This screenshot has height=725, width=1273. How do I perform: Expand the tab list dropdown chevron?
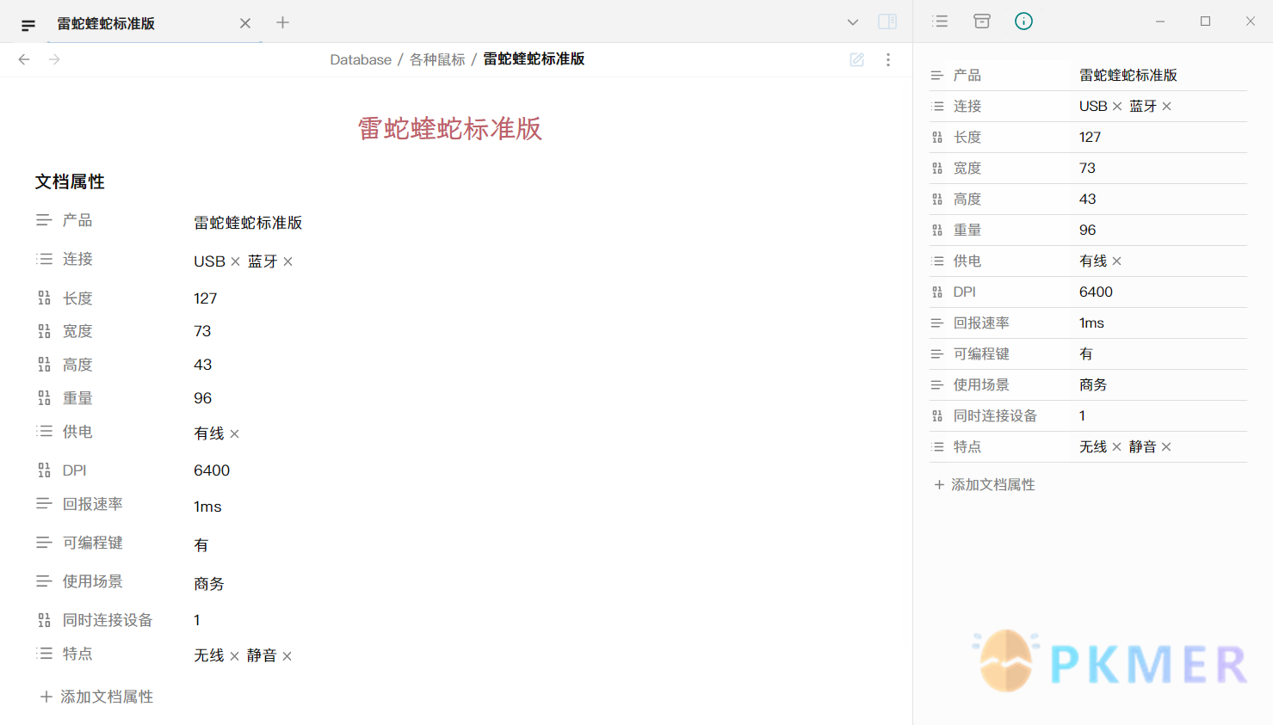click(x=852, y=22)
